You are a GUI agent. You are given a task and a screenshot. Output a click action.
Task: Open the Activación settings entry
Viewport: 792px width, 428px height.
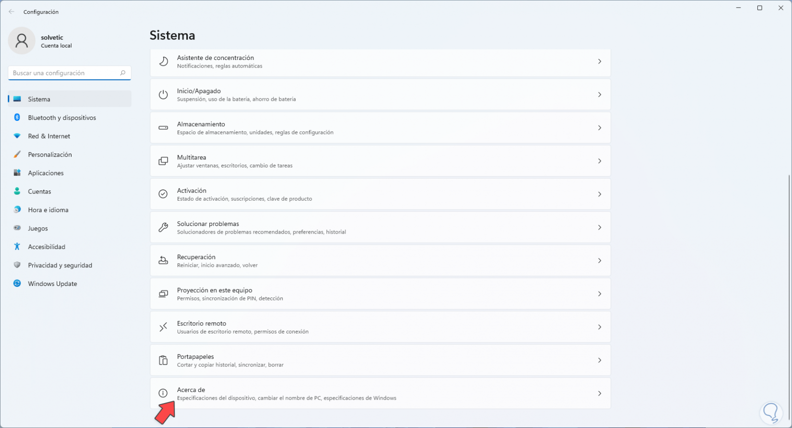(x=380, y=194)
